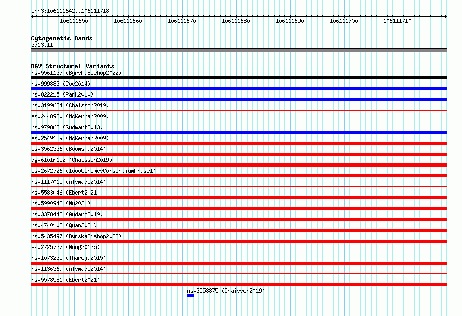
Task: Select the black nsv5561137 variant bar
Action: point(239,78)
